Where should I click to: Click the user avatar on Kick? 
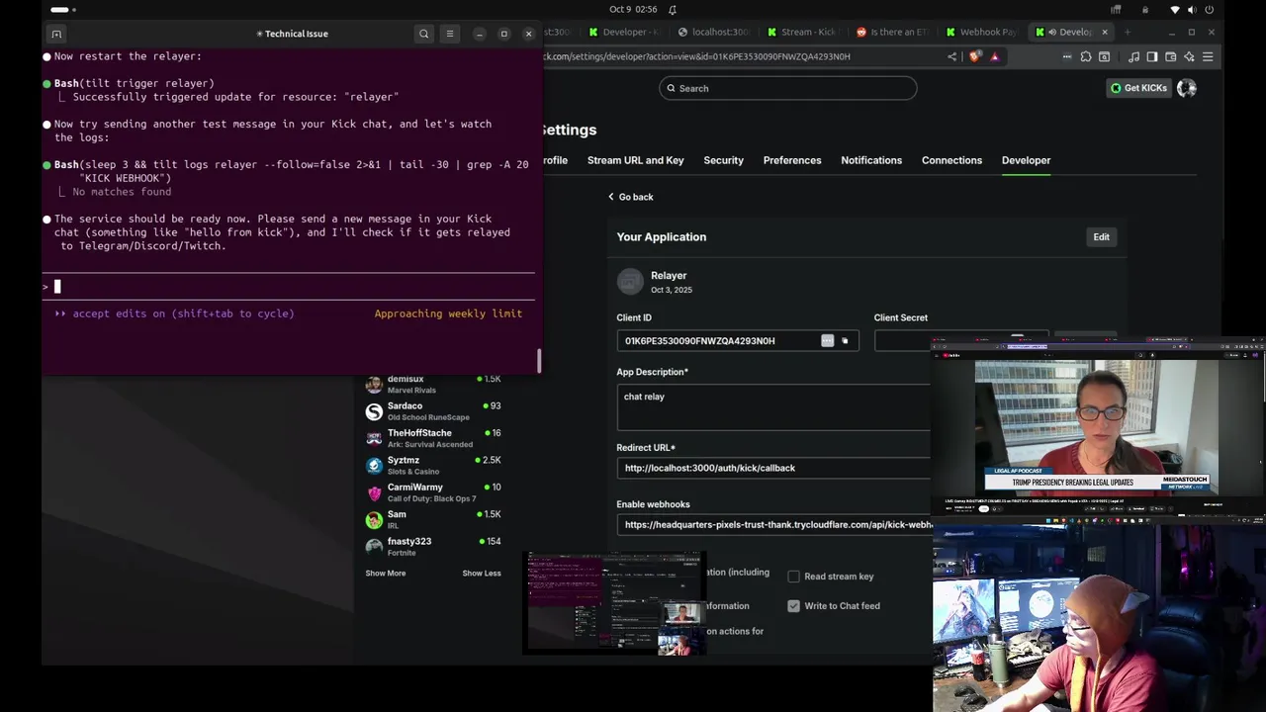point(1186,88)
